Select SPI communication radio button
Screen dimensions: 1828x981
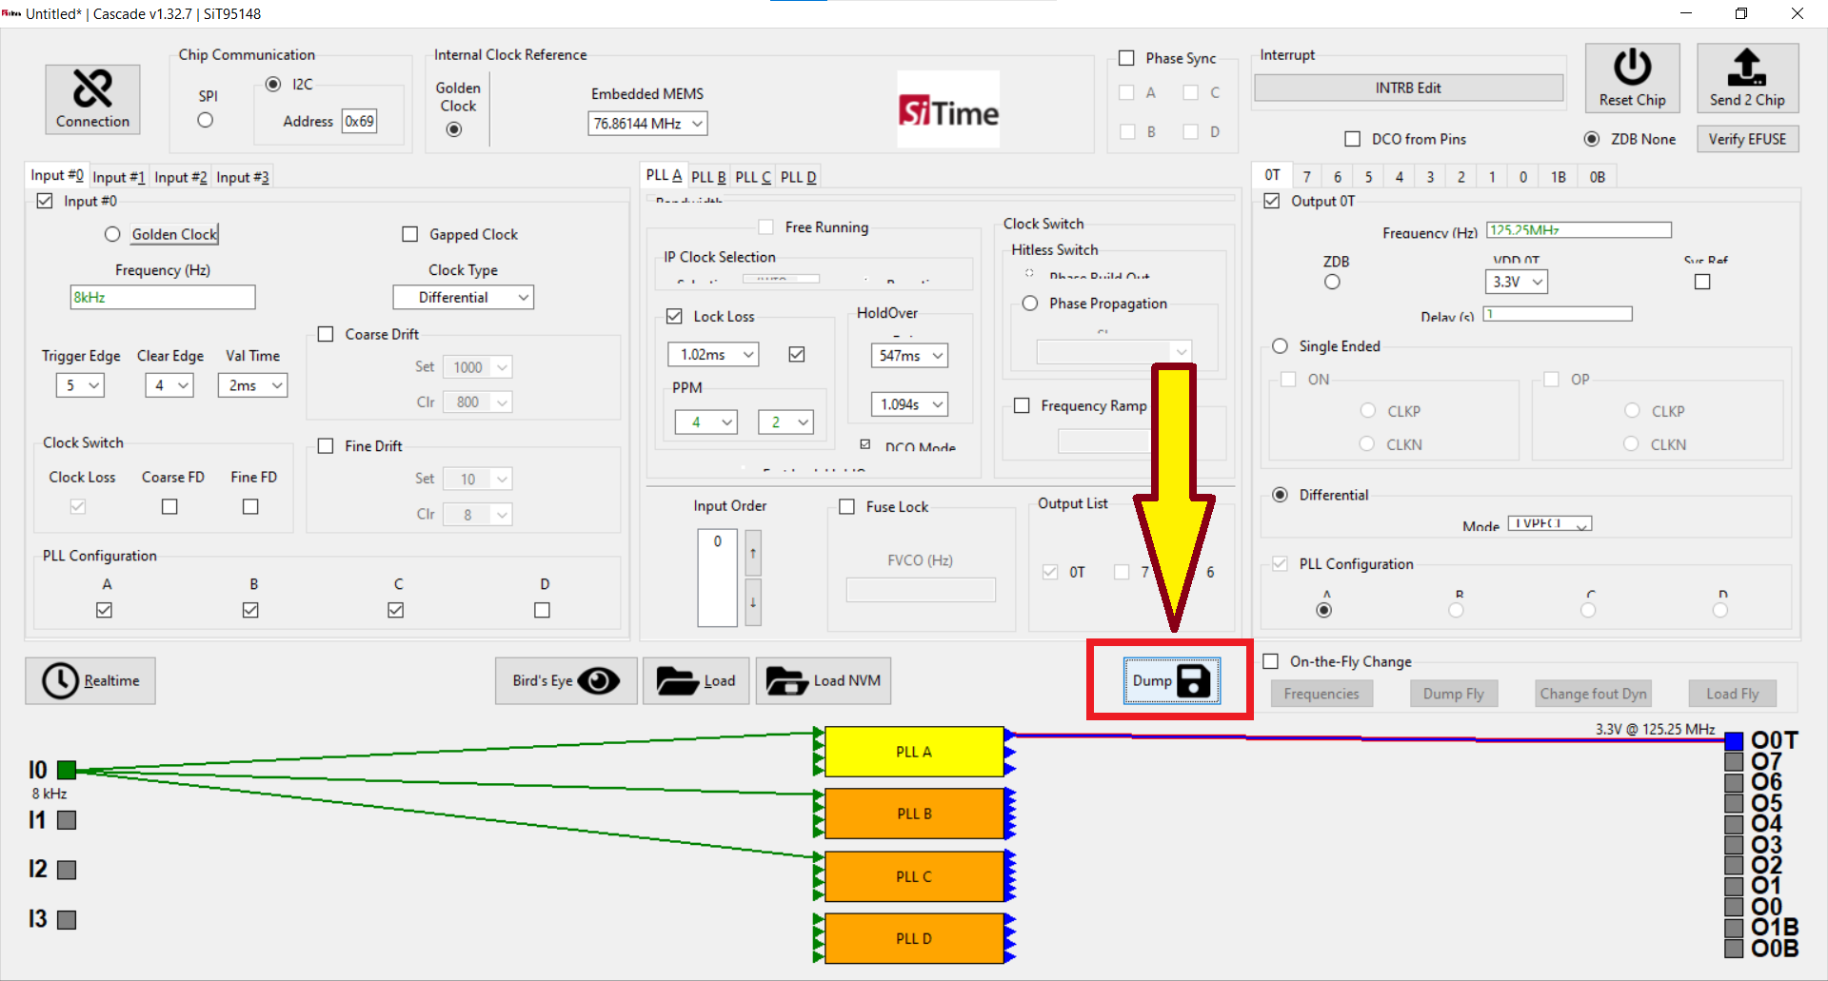click(x=206, y=120)
